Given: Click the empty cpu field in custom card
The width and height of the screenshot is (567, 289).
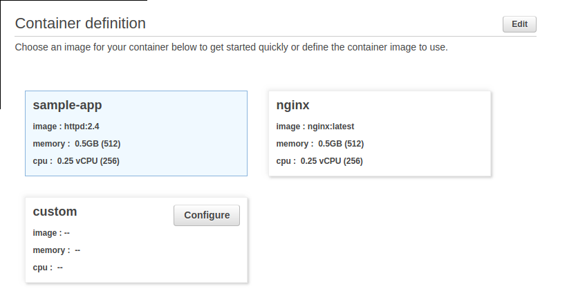Looking at the screenshot, I should tap(48, 268).
